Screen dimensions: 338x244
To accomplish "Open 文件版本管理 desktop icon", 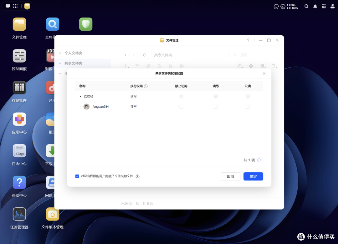I will point(52,214).
